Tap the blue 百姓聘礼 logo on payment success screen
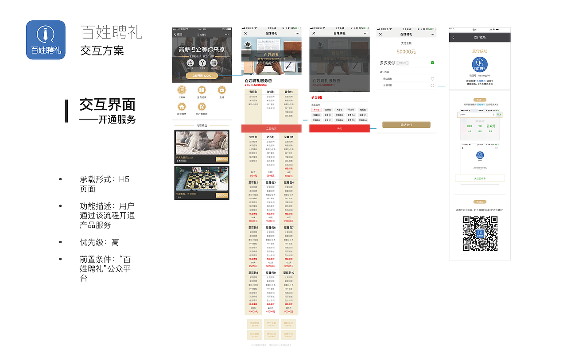567x353 pixels. [x=479, y=64]
